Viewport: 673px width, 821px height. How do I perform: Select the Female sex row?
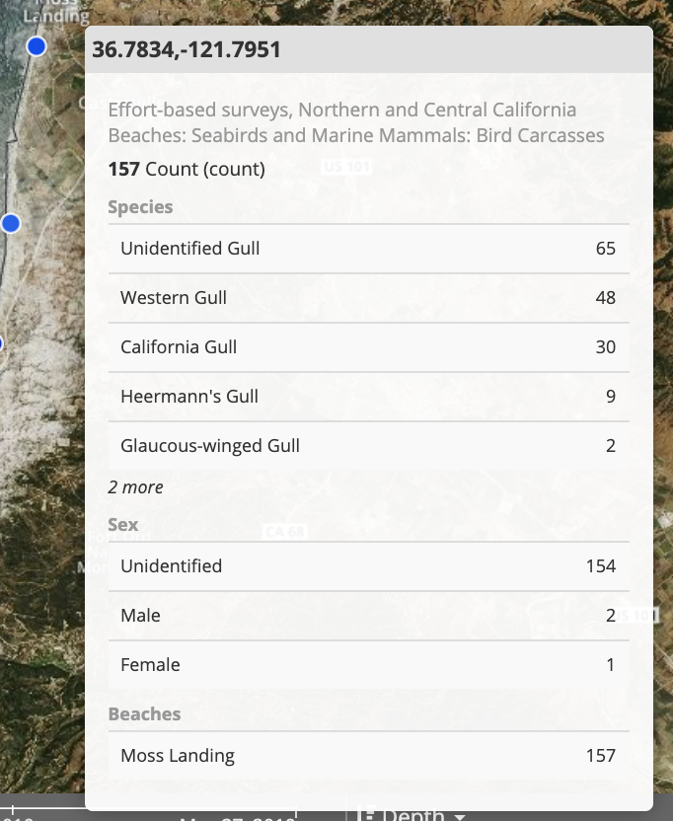(x=369, y=665)
